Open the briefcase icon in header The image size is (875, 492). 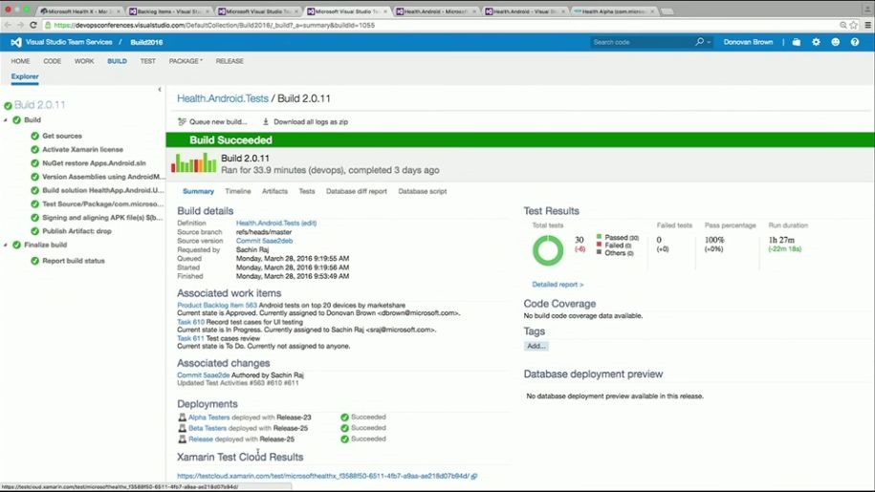(797, 42)
